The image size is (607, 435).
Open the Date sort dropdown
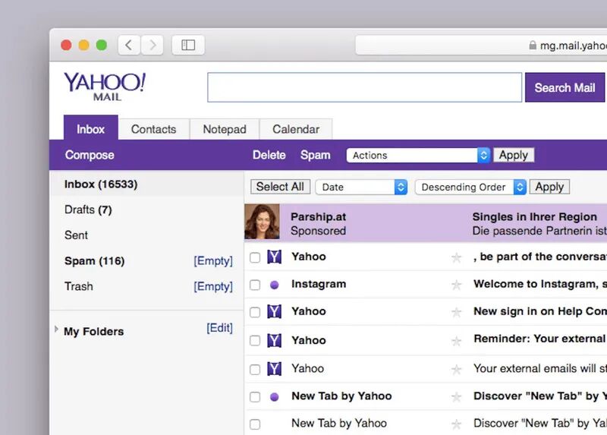coord(362,187)
